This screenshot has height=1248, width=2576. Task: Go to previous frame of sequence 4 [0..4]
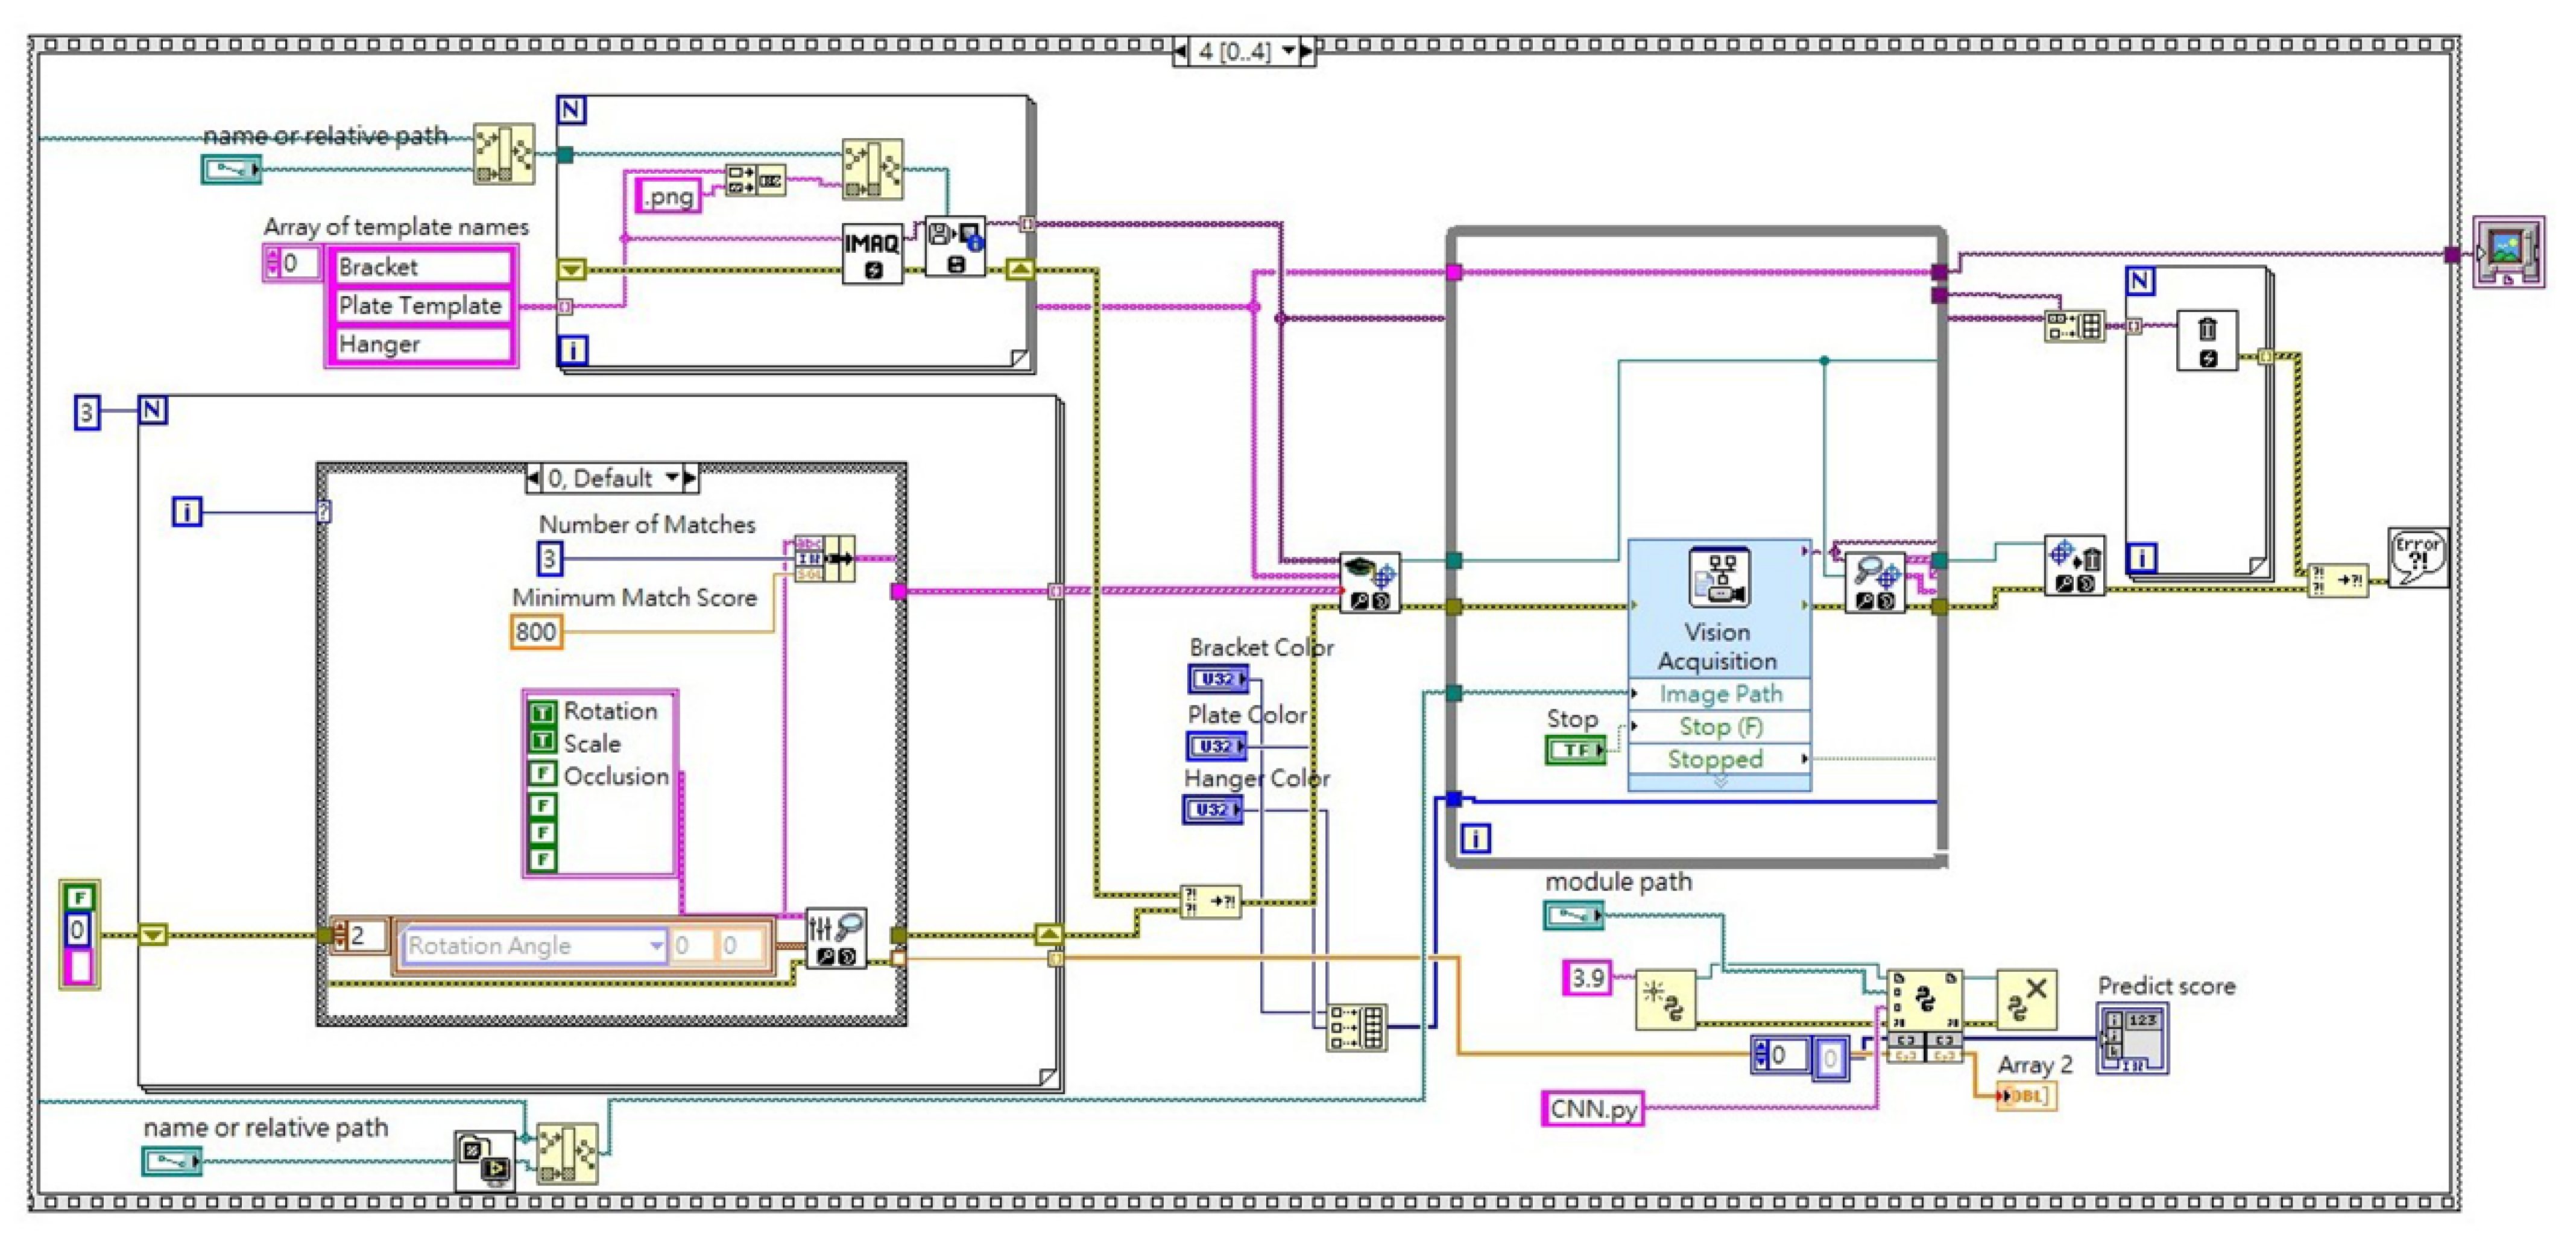(x=1181, y=51)
